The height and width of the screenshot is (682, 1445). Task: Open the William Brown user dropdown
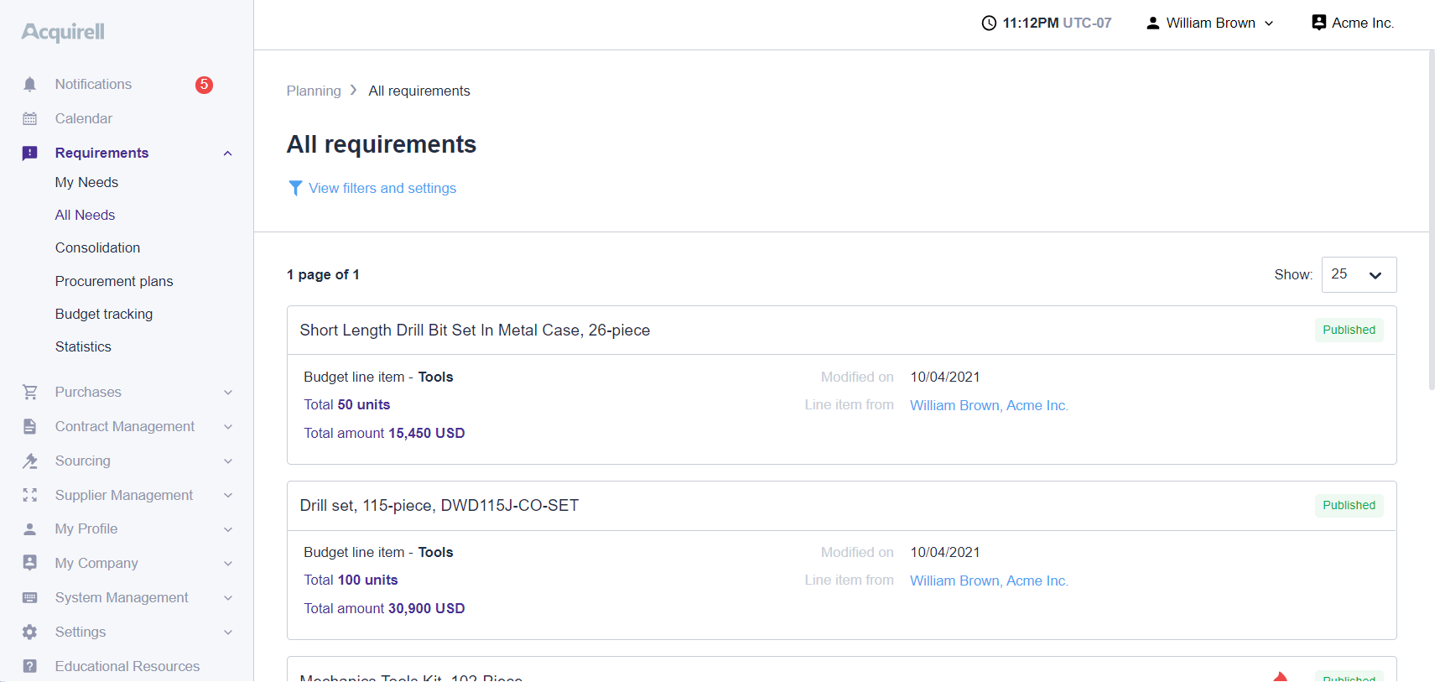(x=1210, y=23)
